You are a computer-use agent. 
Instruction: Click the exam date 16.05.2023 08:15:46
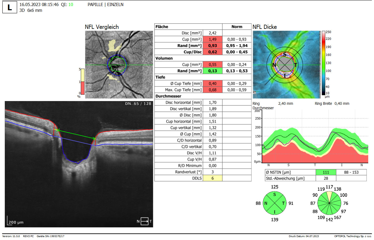click(39, 4)
